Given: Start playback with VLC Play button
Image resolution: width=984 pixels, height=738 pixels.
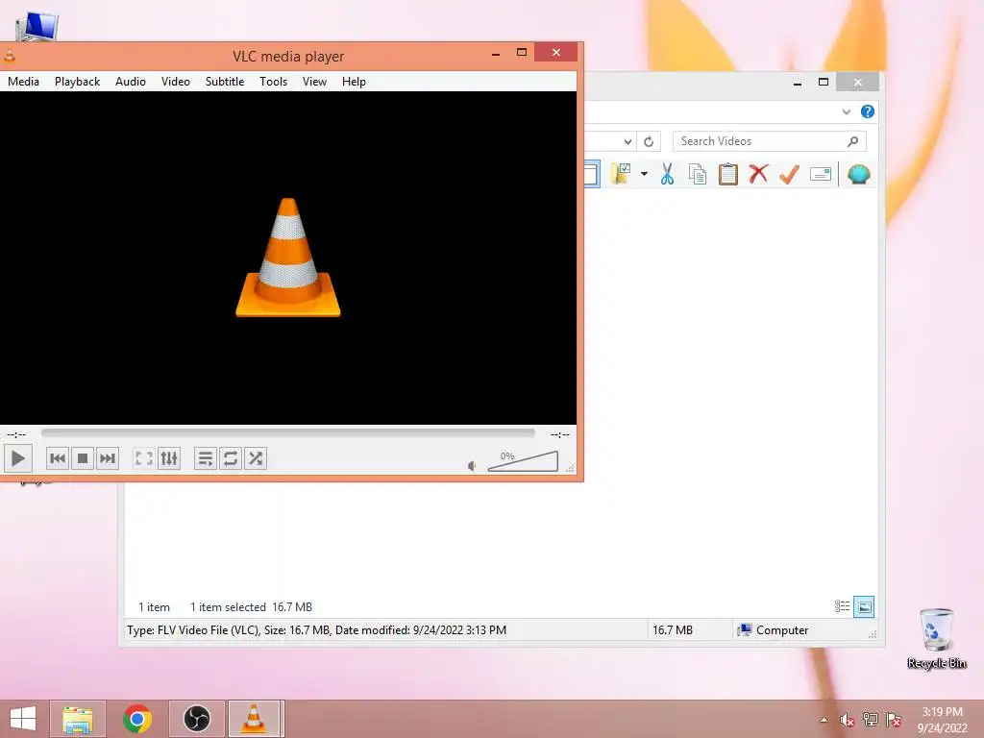Looking at the screenshot, I should 17,458.
